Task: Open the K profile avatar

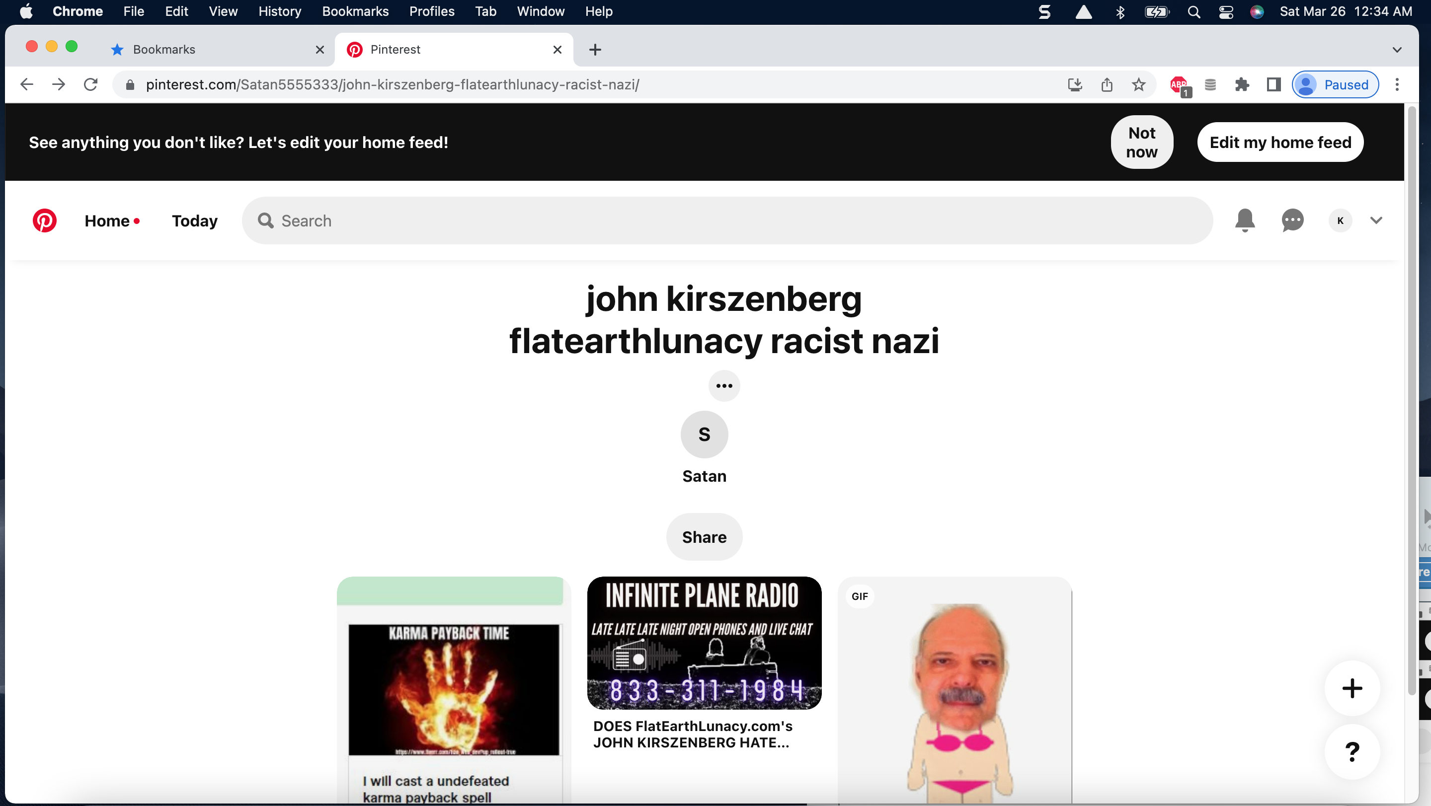Action: point(1340,221)
